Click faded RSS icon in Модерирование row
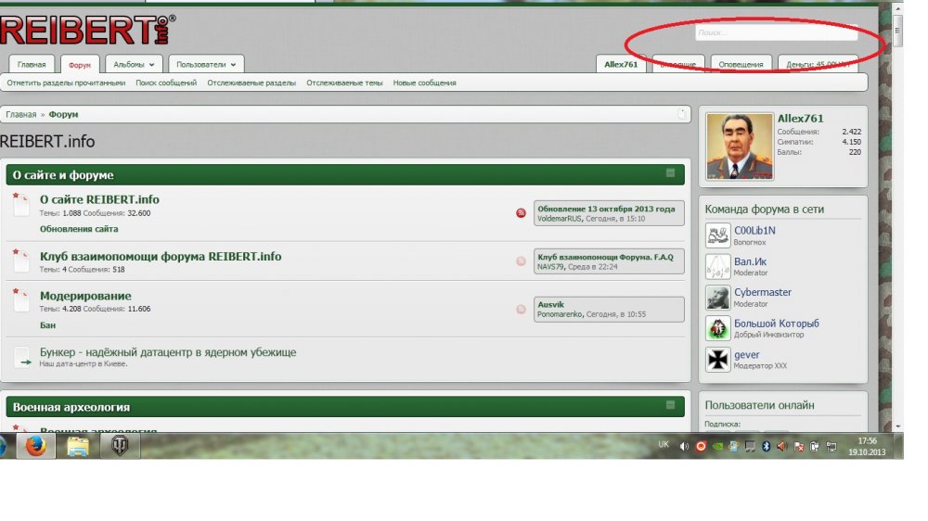This screenshot has width=928, height=521. pos(521,310)
